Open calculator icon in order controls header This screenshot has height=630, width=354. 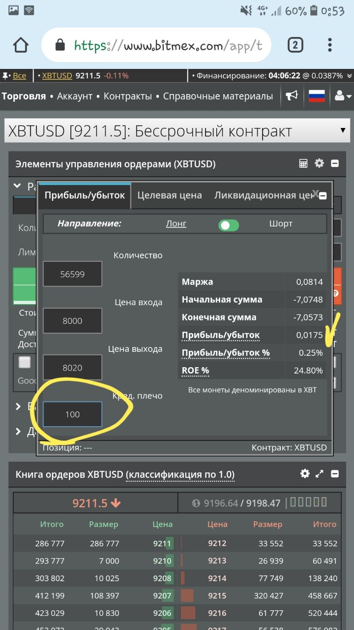[x=303, y=163]
